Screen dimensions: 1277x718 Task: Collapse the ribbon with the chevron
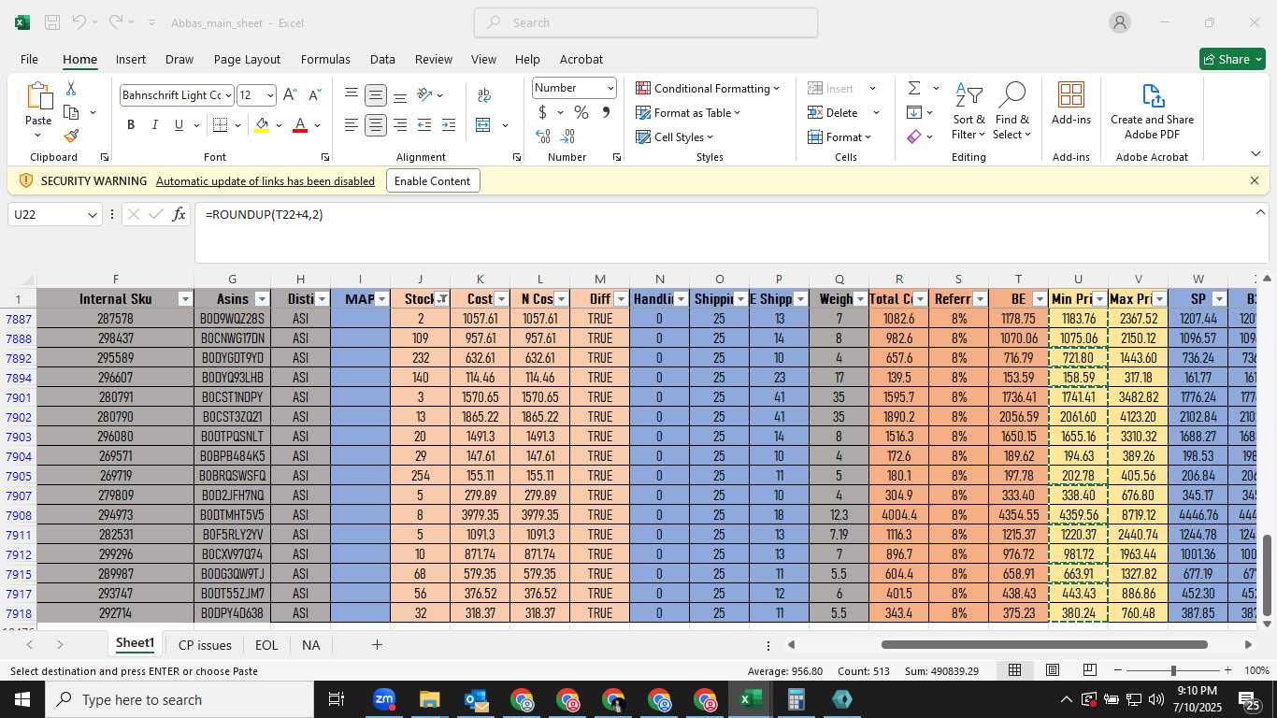[x=1255, y=154]
